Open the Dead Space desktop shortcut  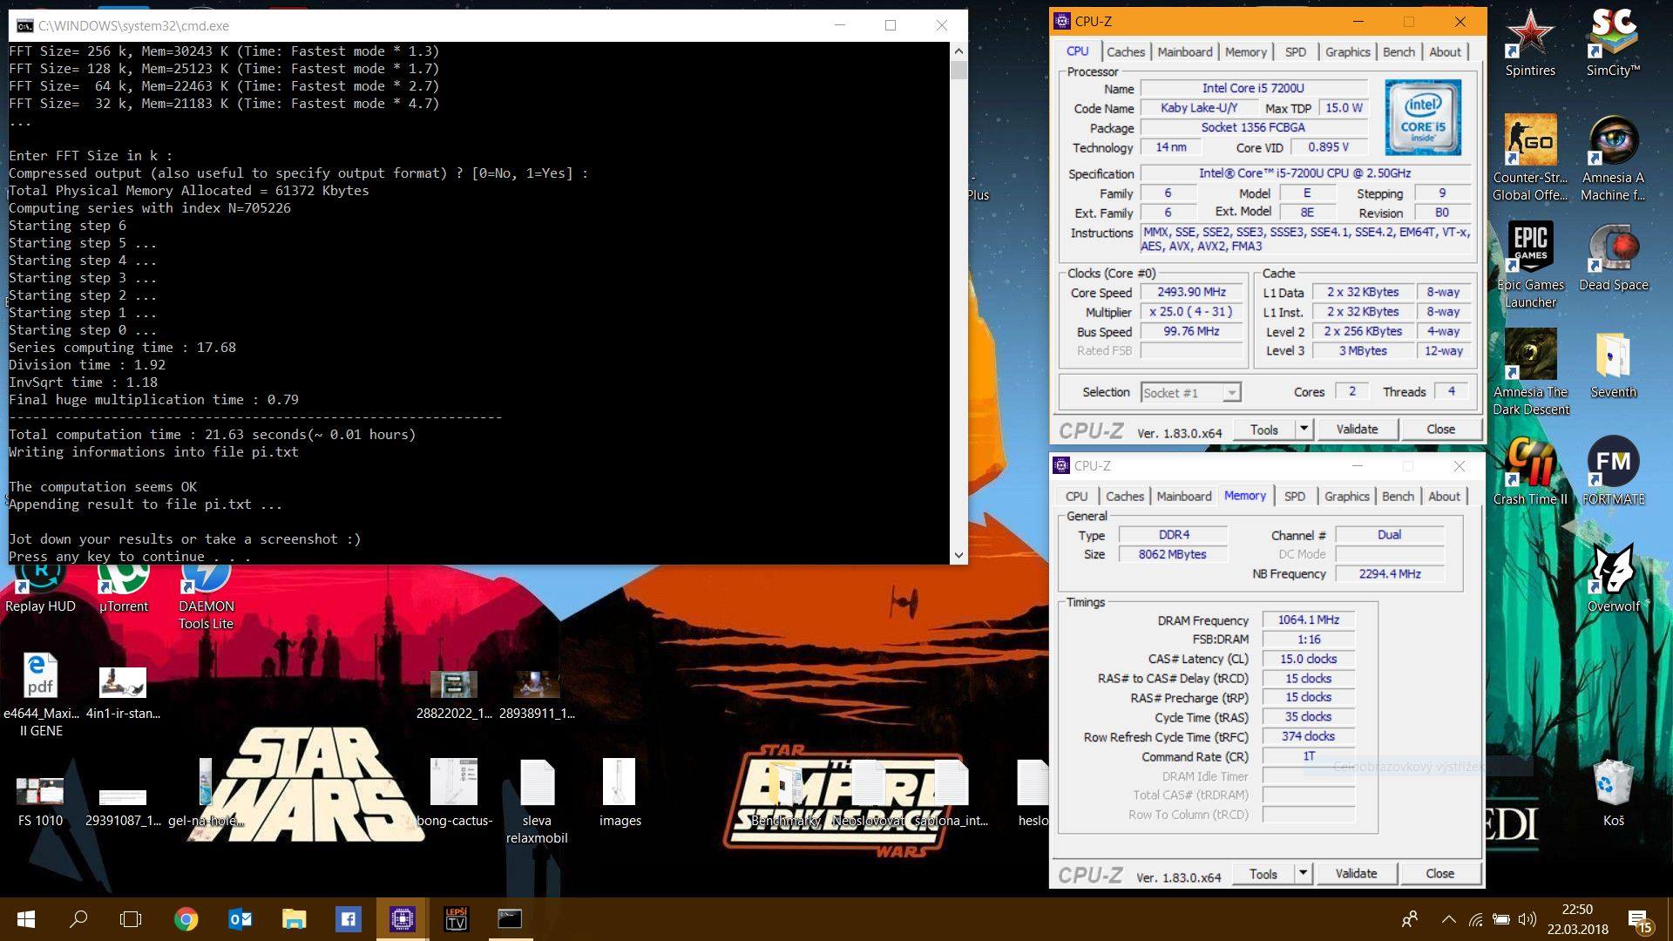pyautogui.click(x=1613, y=258)
